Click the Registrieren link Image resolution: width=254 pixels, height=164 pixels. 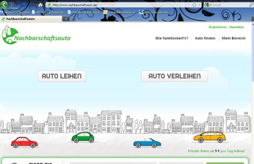point(218,27)
